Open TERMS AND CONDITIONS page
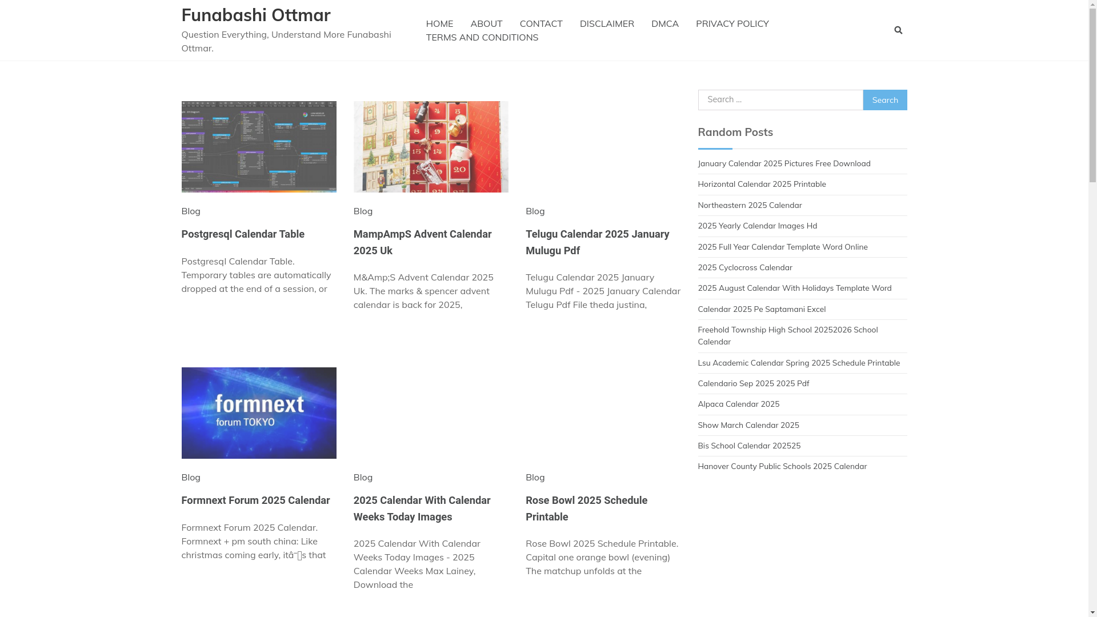1097x617 pixels. [482, 37]
